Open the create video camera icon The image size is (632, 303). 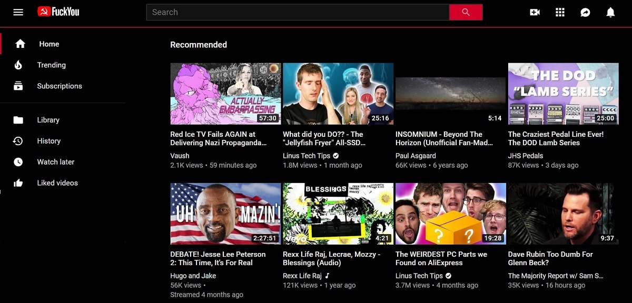(535, 12)
